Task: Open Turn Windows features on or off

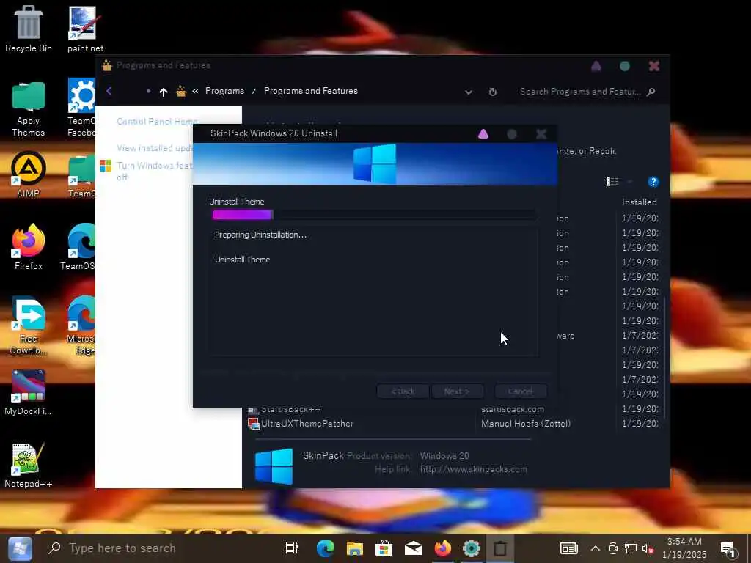Action: [154, 171]
